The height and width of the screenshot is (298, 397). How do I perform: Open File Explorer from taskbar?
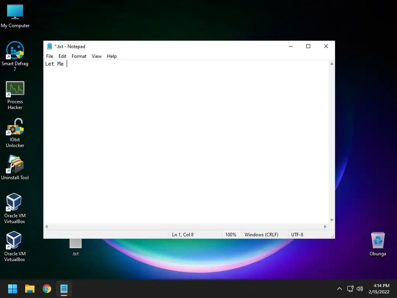(x=29, y=289)
